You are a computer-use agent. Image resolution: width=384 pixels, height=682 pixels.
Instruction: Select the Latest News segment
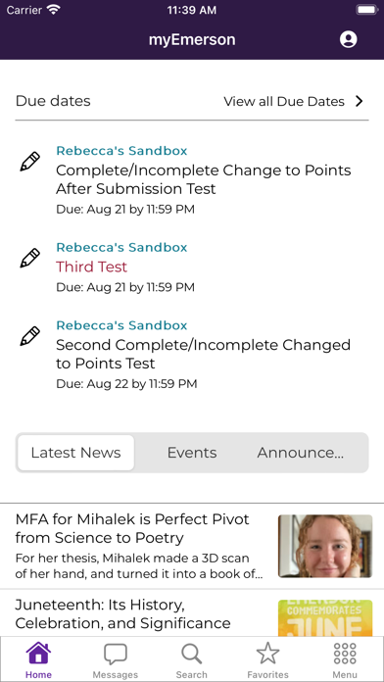tap(76, 453)
